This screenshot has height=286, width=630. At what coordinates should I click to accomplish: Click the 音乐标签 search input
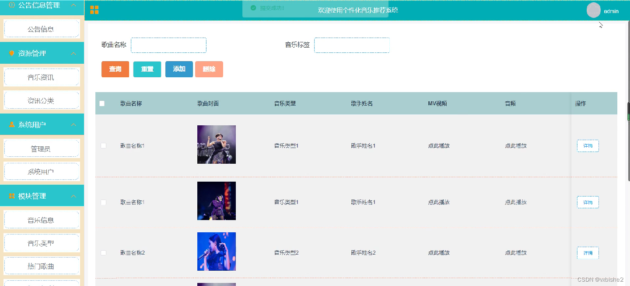click(x=352, y=45)
